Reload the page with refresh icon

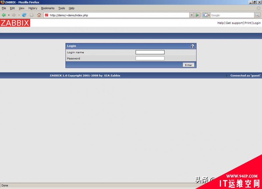pos(24,15)
